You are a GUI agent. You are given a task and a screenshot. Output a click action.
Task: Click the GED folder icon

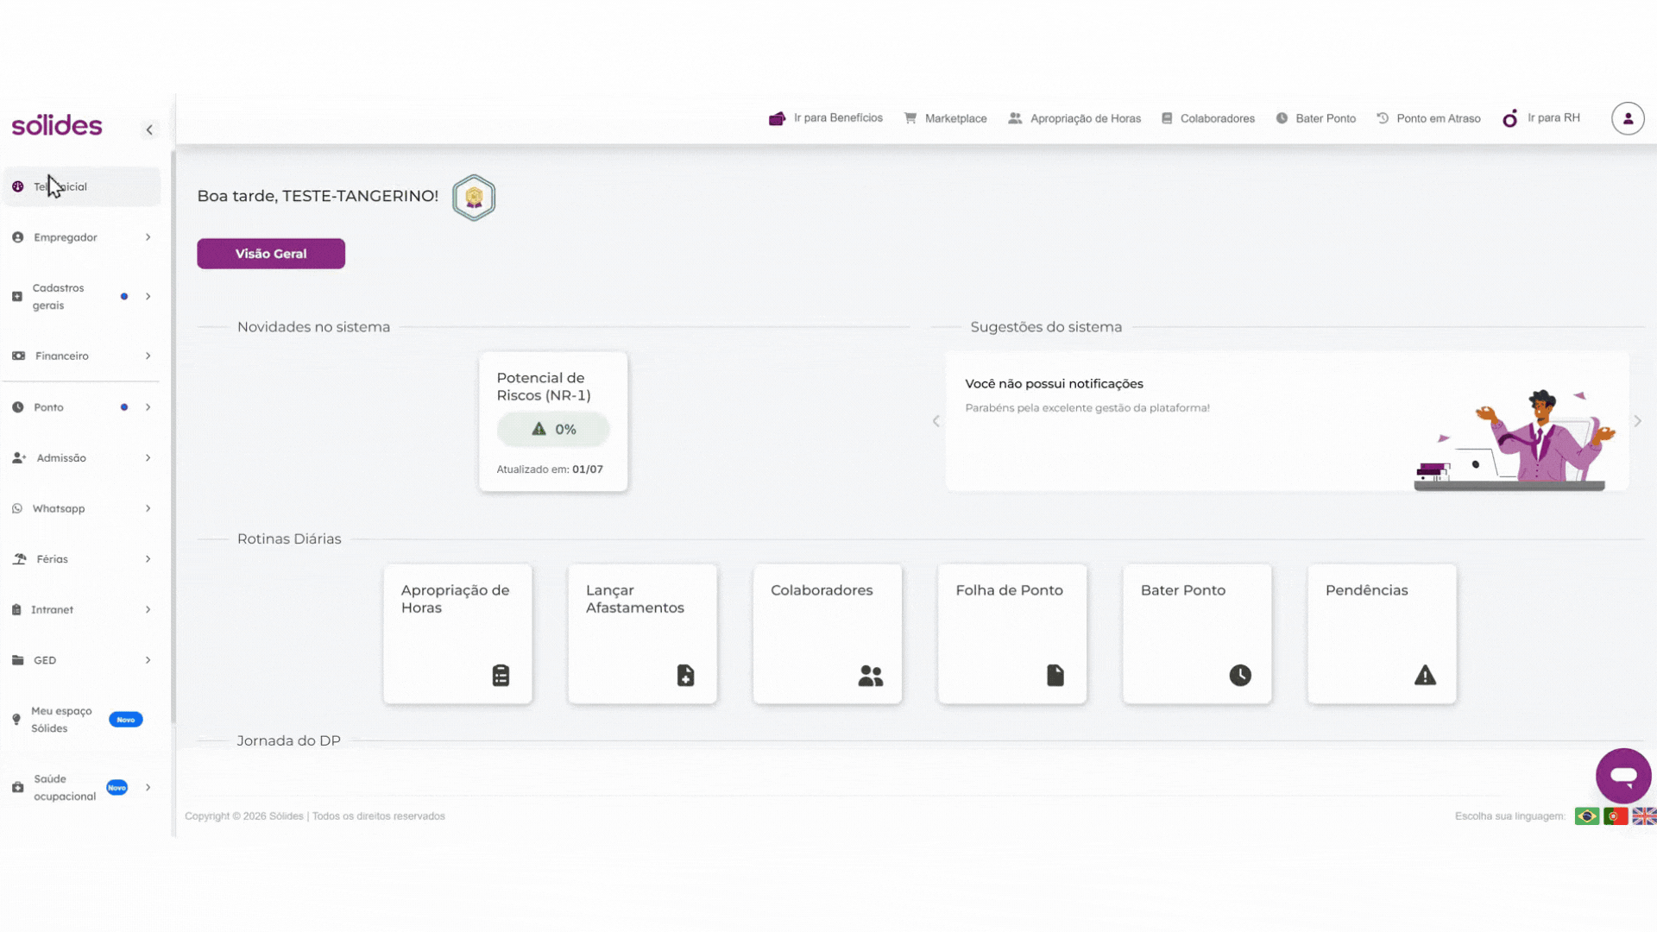pyautogui.click(x=18, y=660)
